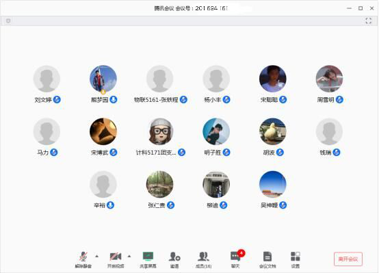Click microphone status icon next to 熊梦园

point(114,99)
